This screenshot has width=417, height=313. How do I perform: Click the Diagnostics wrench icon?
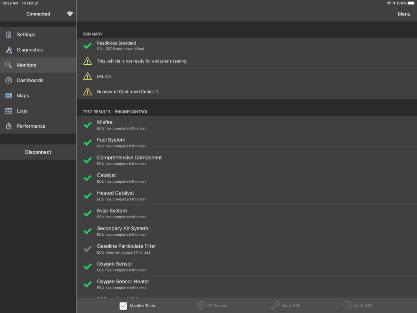9,50
